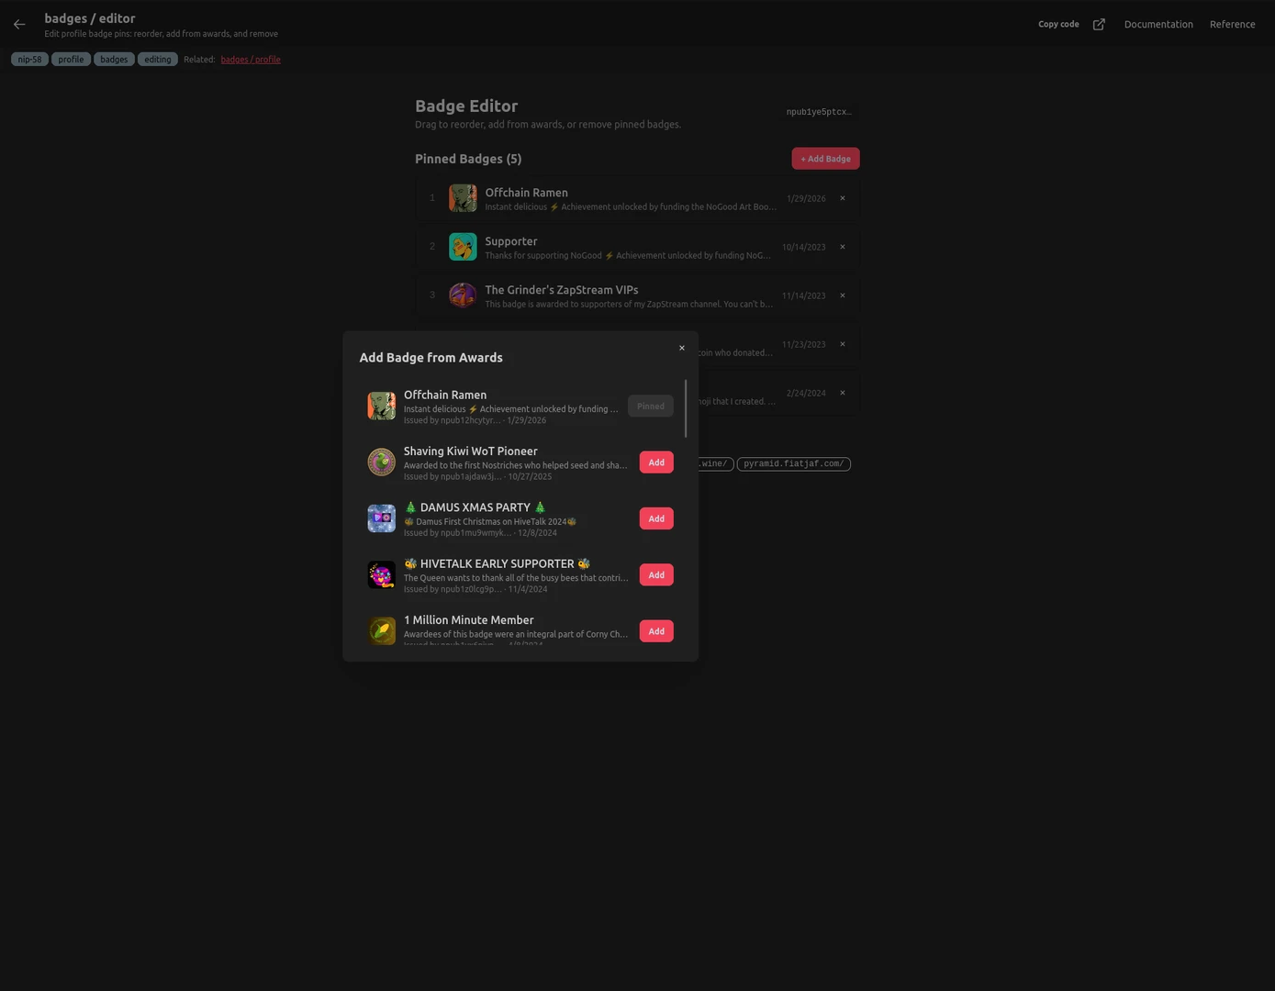This screenshot has height=991, width=1275.
Task: Click the awards dialog scrollbar
Action: (x=686, y=408)
